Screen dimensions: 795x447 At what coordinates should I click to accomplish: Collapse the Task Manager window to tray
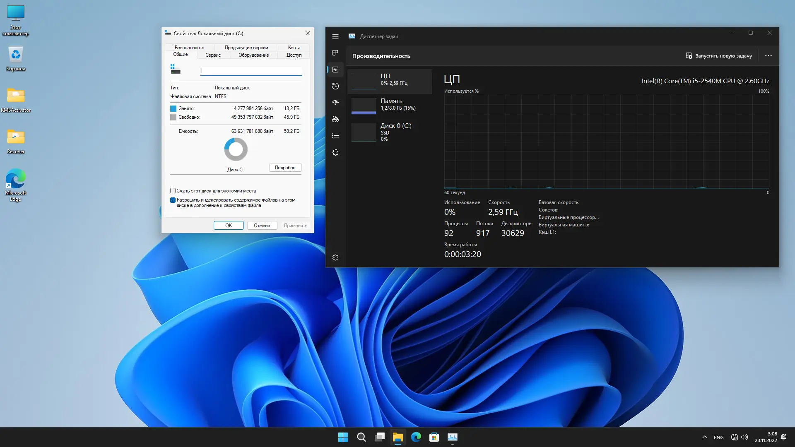pyautogui.click(x=732, y=33)
